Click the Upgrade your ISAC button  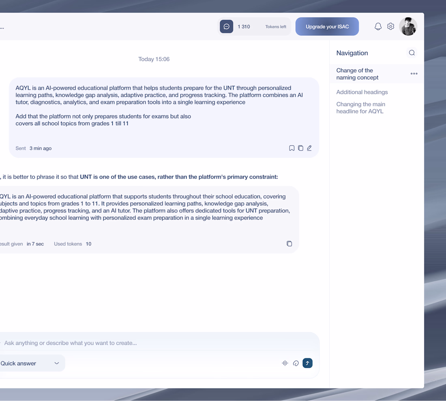click(x=327, y=26)
